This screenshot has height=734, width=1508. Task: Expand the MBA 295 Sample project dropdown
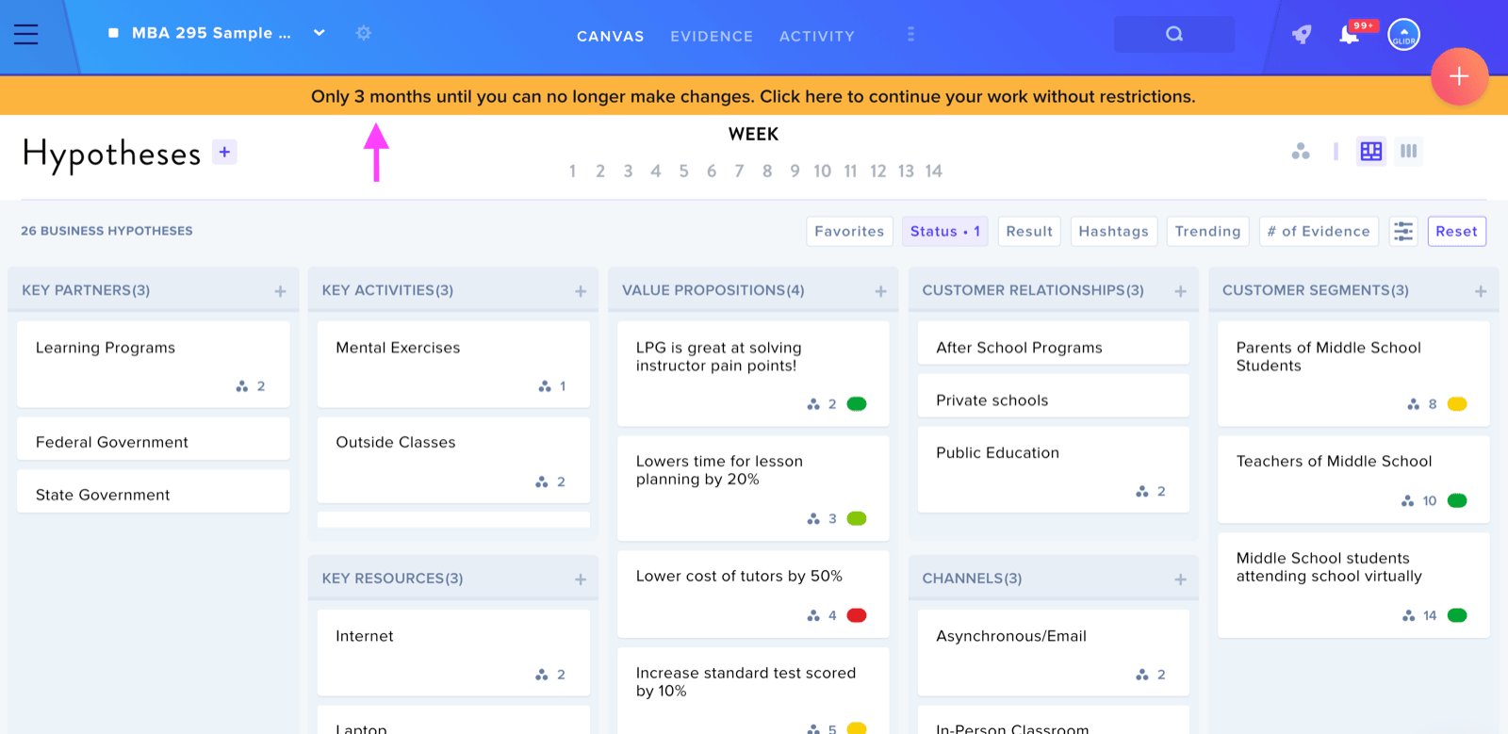click(x=320, y=33)
